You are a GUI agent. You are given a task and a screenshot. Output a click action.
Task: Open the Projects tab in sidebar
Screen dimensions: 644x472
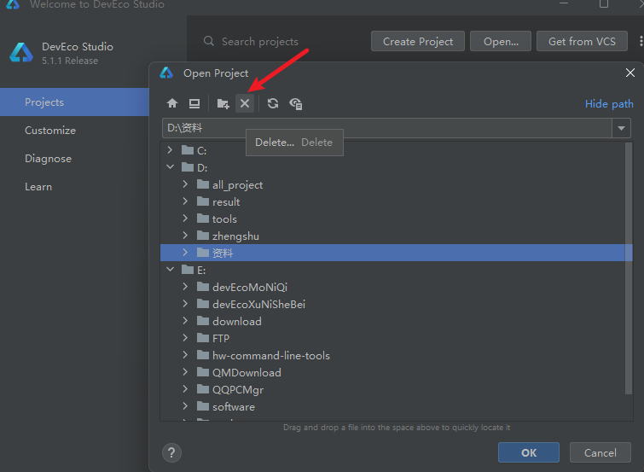pos(74,102)
